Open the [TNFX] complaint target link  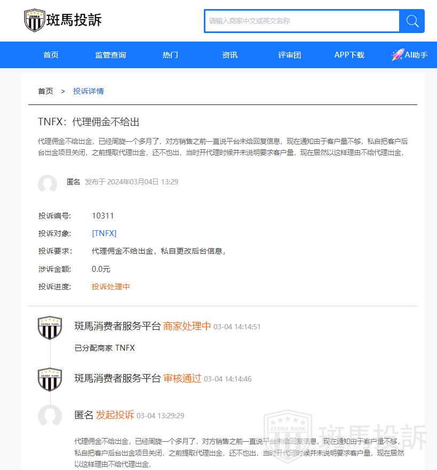pos(104,233)
